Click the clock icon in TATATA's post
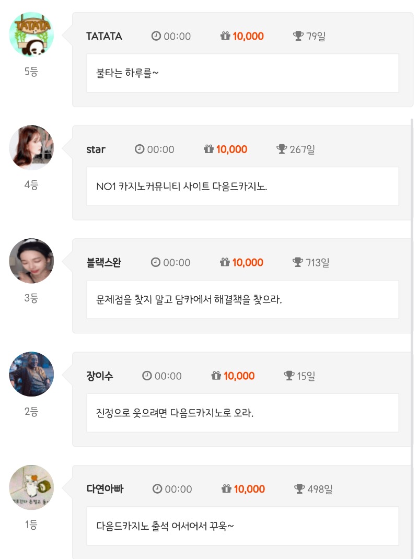The width and height of the screenshot is (418, 559). point(156,36)
